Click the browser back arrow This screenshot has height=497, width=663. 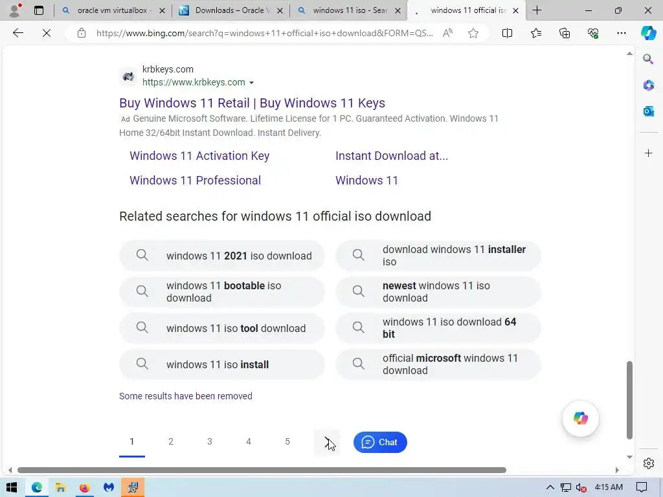coord(17,33)
